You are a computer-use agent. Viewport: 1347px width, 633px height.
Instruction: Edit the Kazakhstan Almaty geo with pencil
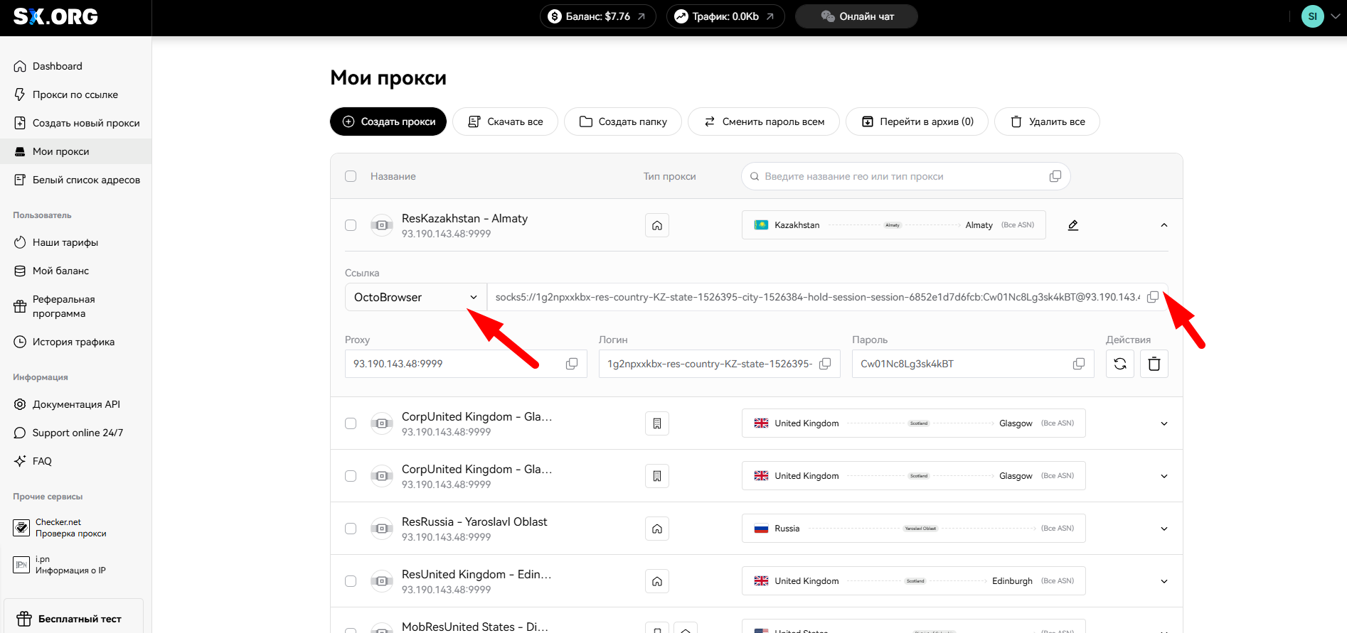click(x=1073, y=225)
